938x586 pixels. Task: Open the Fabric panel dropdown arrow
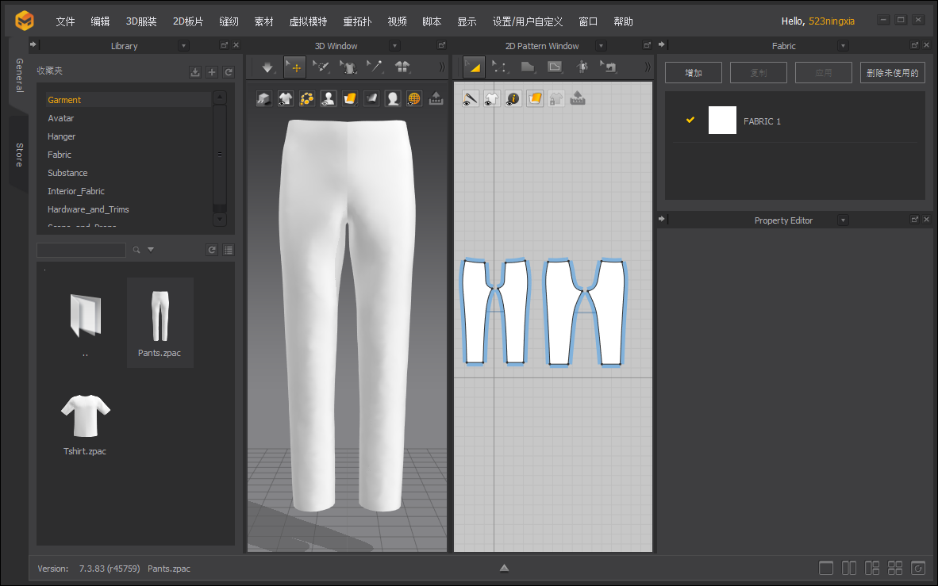pos(844,46)
